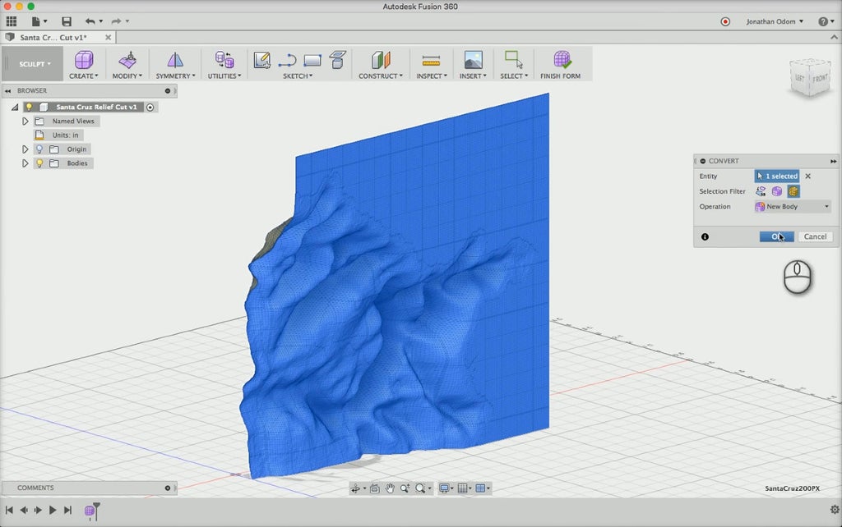842x527 pixels.
Task: Expand the Named Views tree item
Action: point(25,121)
